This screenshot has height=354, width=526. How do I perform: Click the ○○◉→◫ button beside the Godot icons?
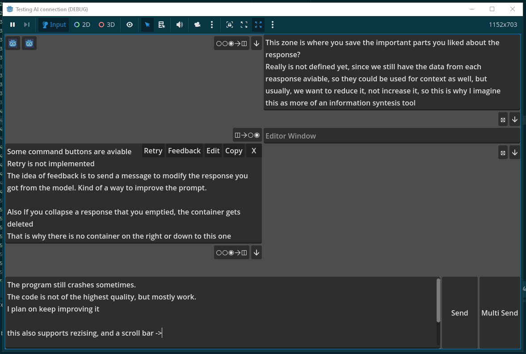click(x=231, y=43)
